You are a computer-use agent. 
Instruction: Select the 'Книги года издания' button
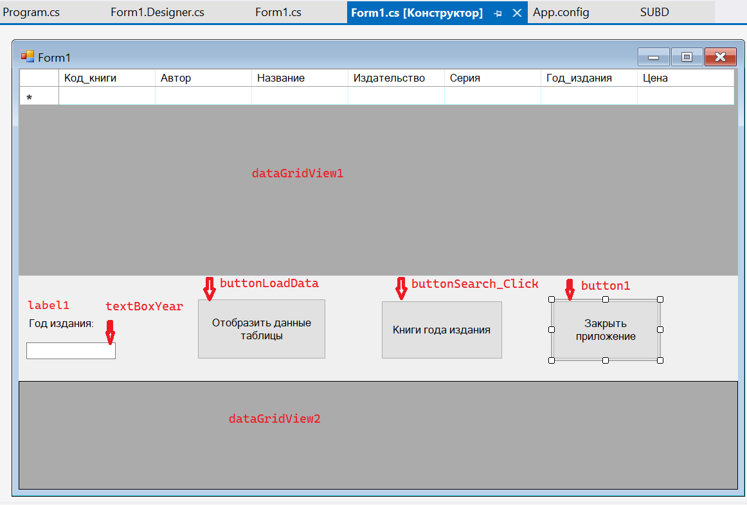441,330
